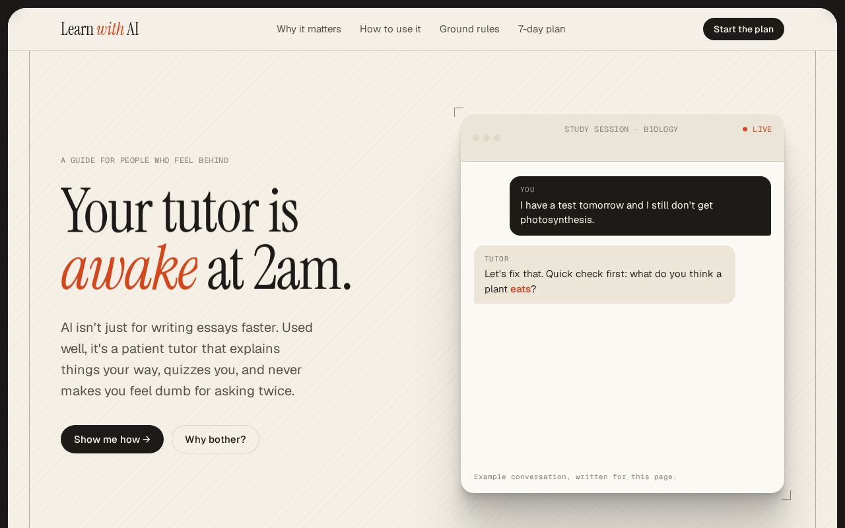Click the Example conversation footnote text
Screen dimensions: 845x528
tap(575, 477)
